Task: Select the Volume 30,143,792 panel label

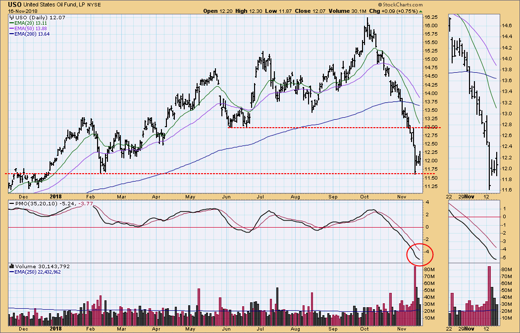Action: point(42,266)
